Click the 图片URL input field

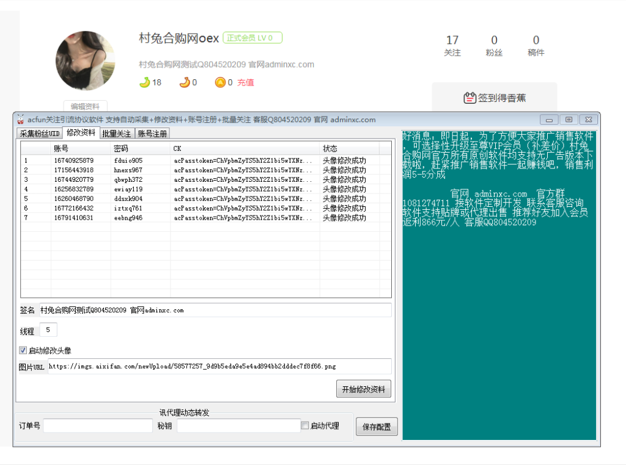point(219,367)
